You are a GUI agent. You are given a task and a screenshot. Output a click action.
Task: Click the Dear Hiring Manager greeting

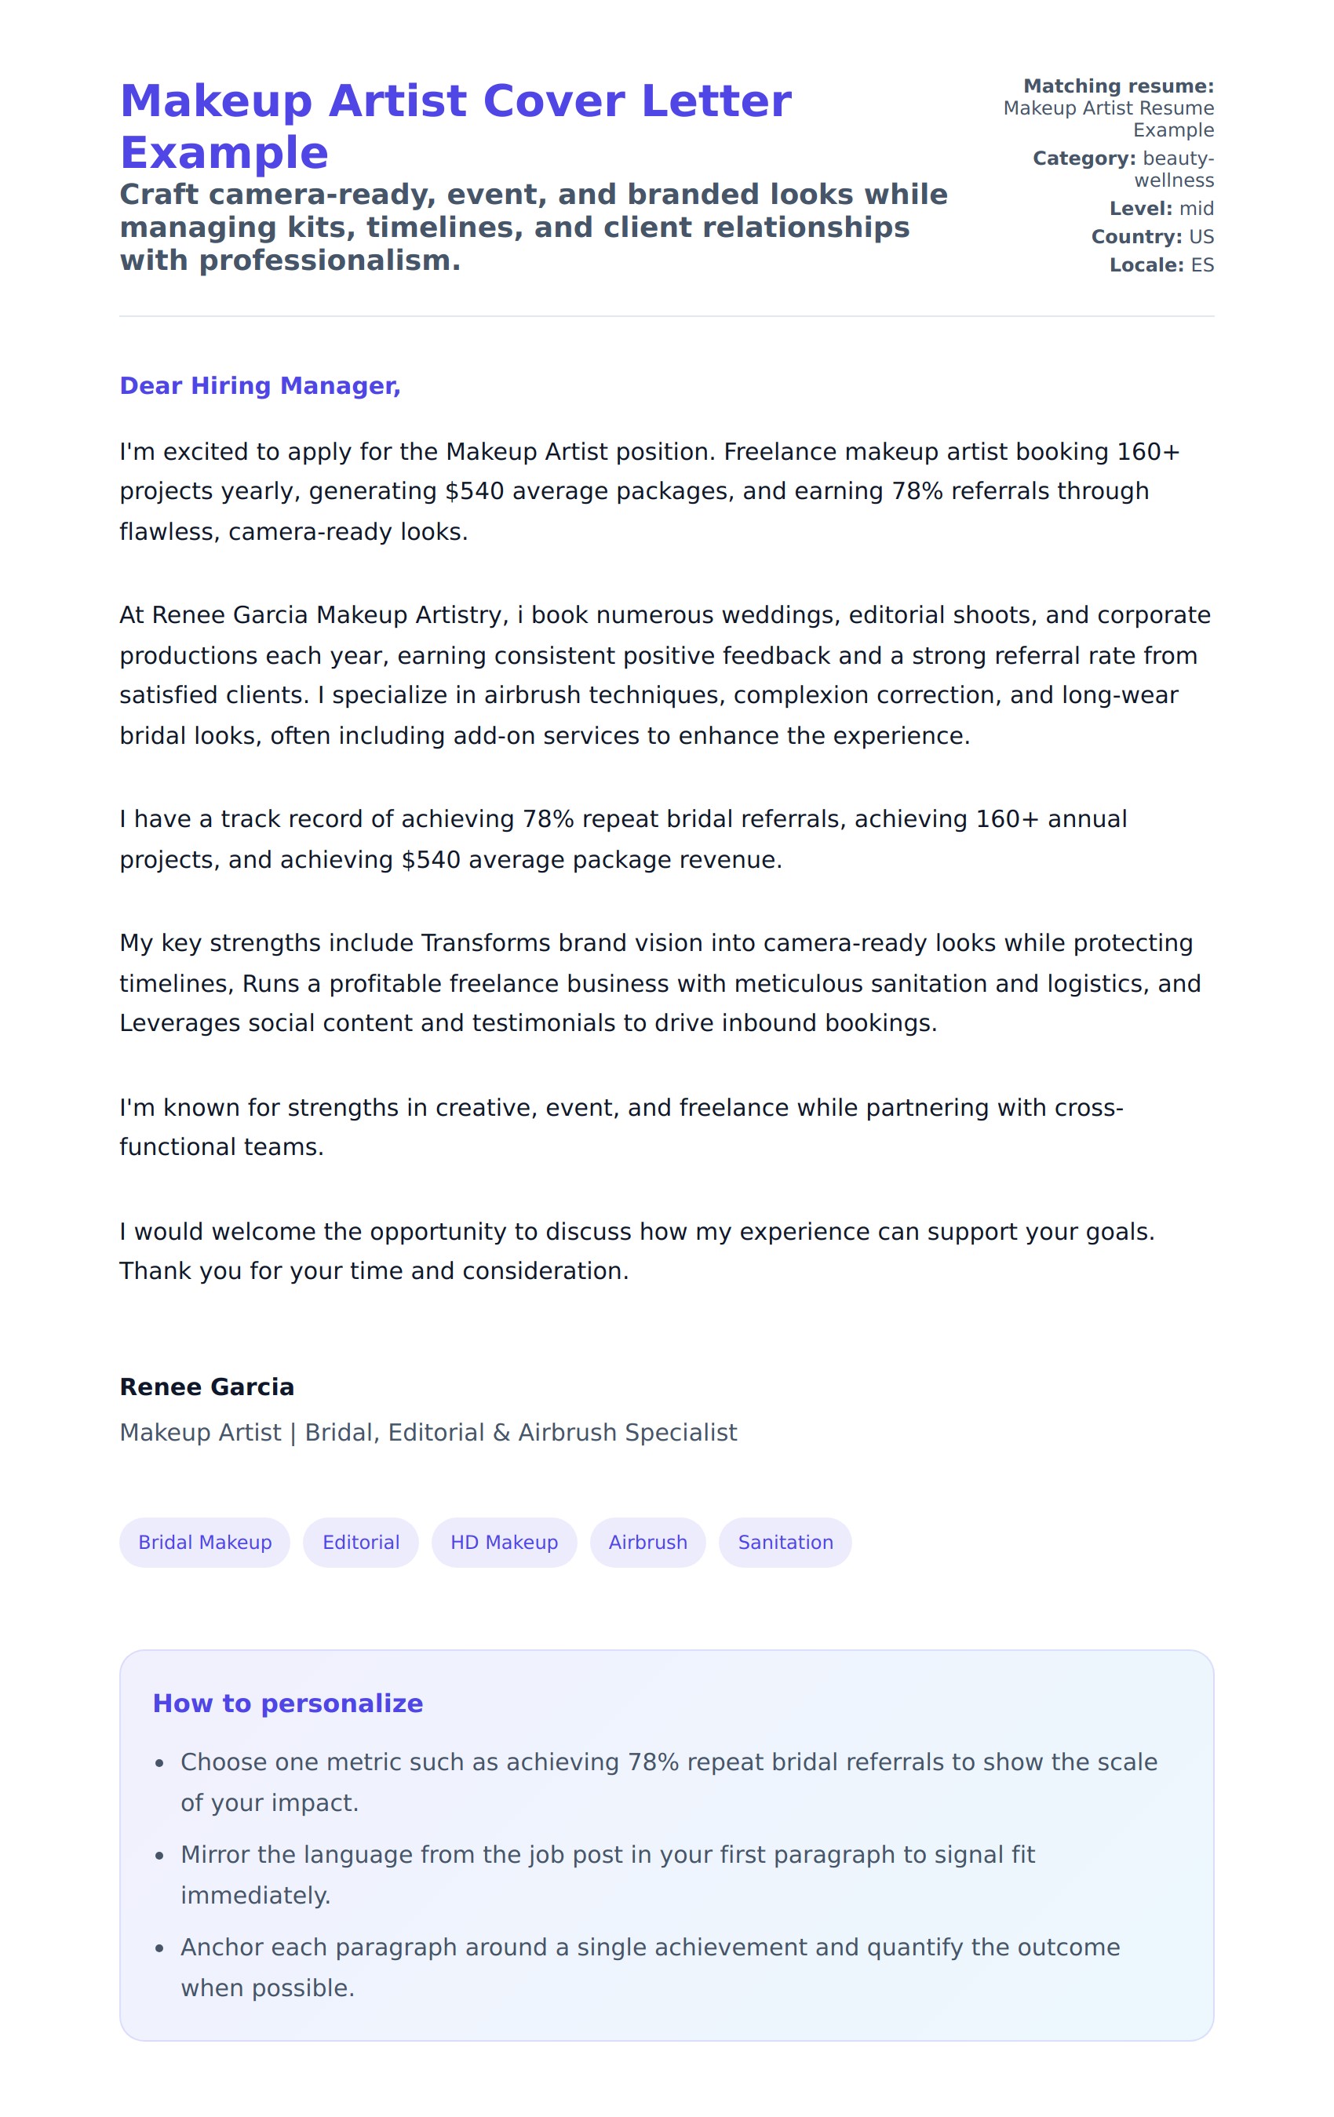[x=261, y=385]
